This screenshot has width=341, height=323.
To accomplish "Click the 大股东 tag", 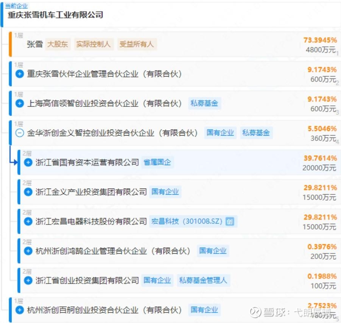I will 58,44.
